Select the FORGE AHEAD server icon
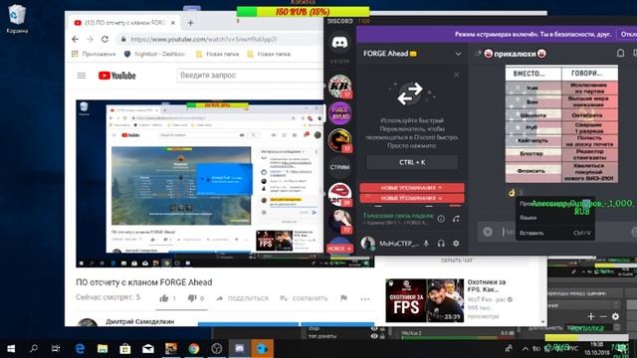Screen dimensions: 637x358 (339, 112)
